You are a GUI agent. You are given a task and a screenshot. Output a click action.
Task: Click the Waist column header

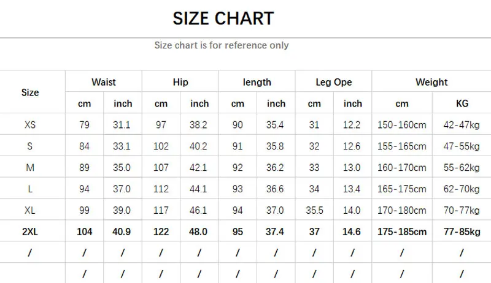(104, 82)
